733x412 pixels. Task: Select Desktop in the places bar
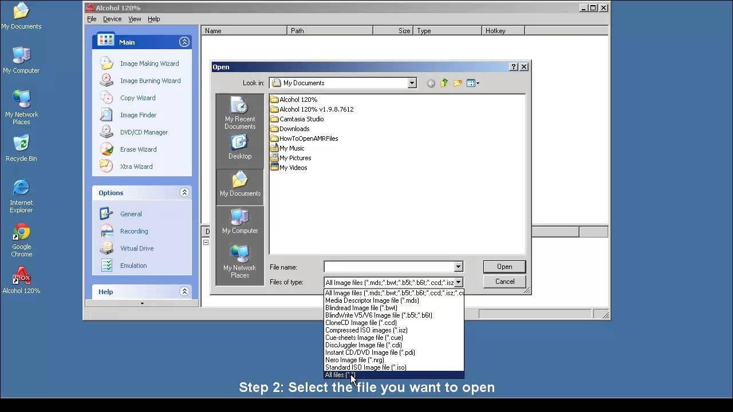(x=240, y=147)
